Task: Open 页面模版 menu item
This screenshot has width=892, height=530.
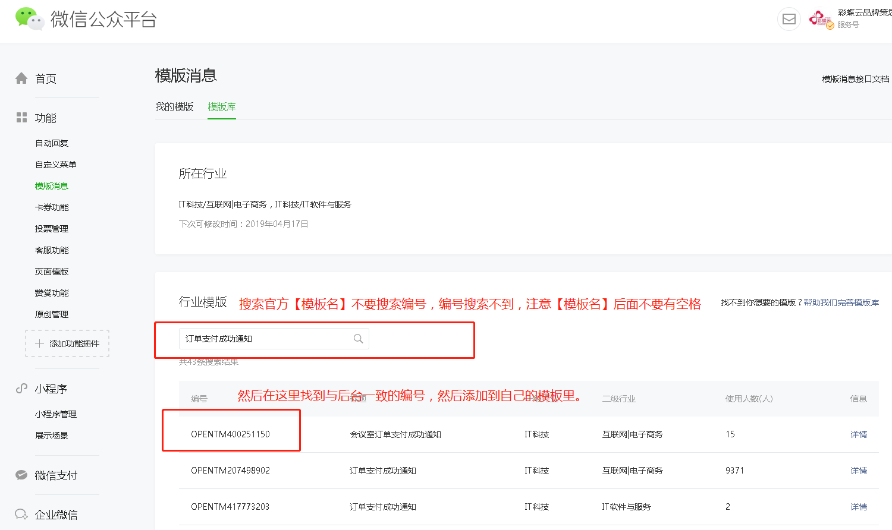Action: (x=52, y=272)
